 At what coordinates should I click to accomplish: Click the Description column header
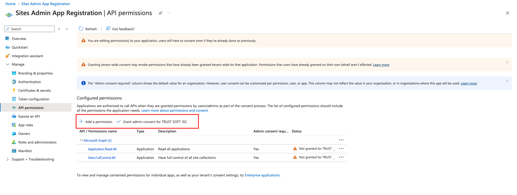(x=167, y=131)
